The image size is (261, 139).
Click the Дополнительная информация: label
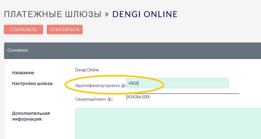(x=31, y=116)
